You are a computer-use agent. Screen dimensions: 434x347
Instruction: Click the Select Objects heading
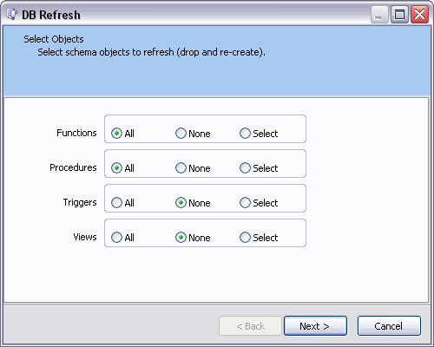[x=54, y=39]
